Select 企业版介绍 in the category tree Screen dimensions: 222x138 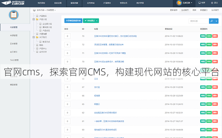pos(47,24)
